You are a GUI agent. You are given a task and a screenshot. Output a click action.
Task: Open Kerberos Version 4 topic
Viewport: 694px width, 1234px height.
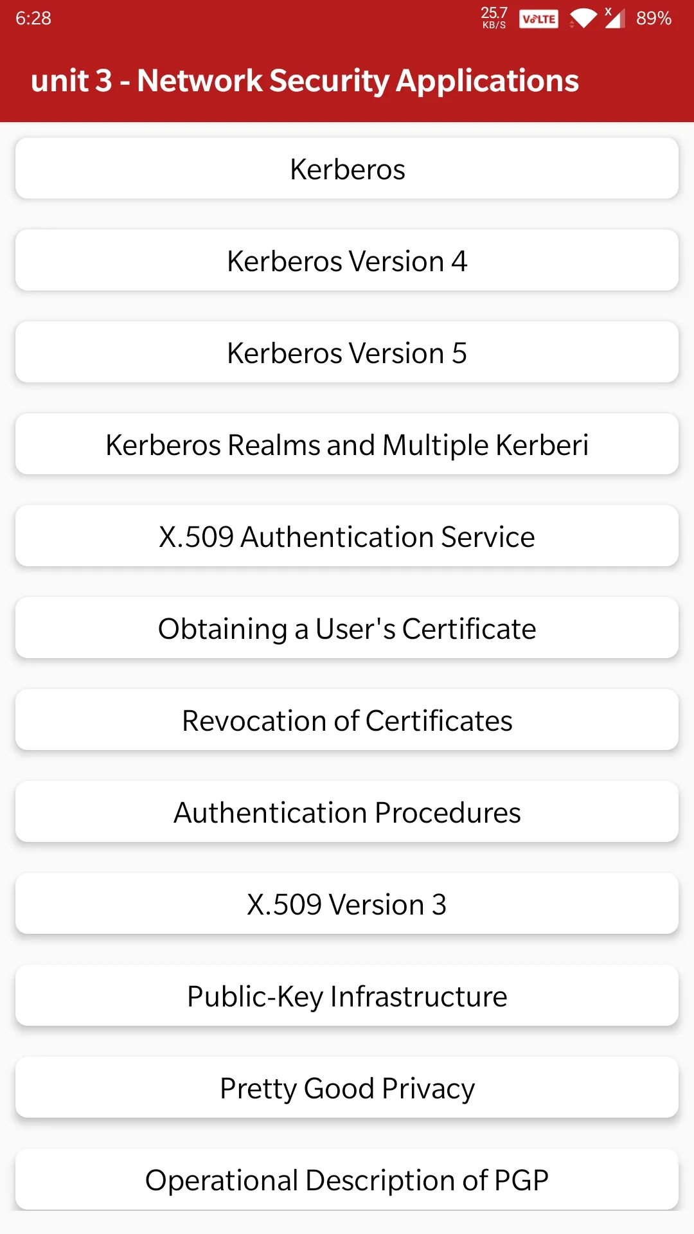tap(347, 260)
